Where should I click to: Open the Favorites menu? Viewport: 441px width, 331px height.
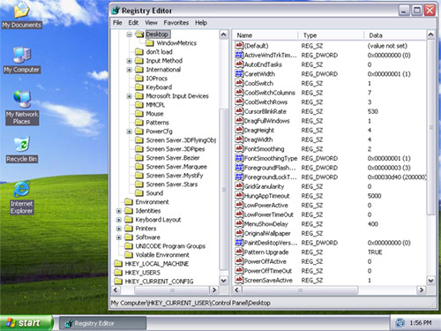176,23
